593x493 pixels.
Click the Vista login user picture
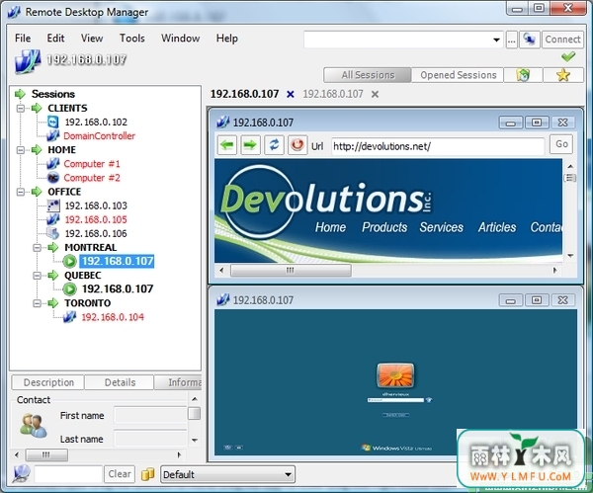(x=395, y=375)
